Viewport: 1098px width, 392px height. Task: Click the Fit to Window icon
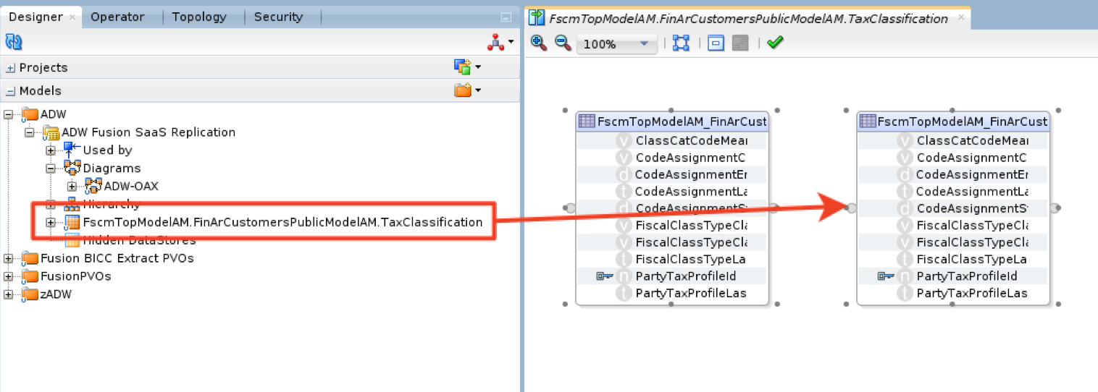(x=681, y=43)
